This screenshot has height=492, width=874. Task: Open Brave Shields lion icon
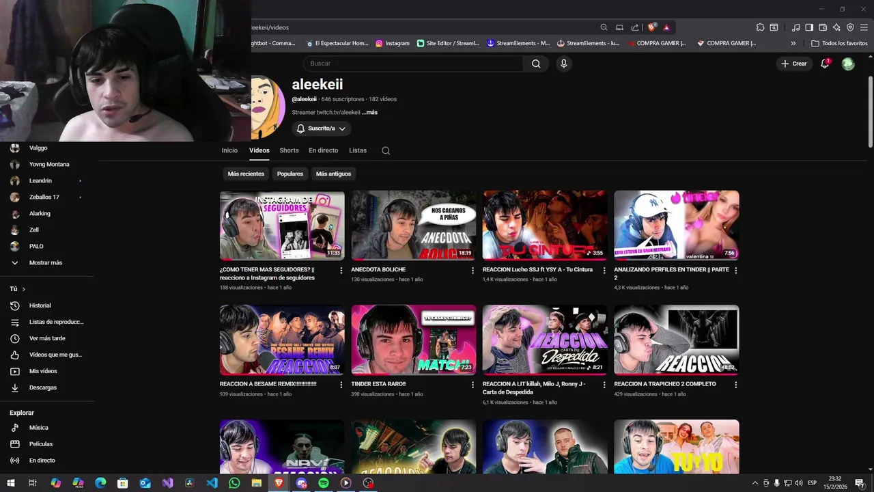pyautogui.click(x=651, y=27)
